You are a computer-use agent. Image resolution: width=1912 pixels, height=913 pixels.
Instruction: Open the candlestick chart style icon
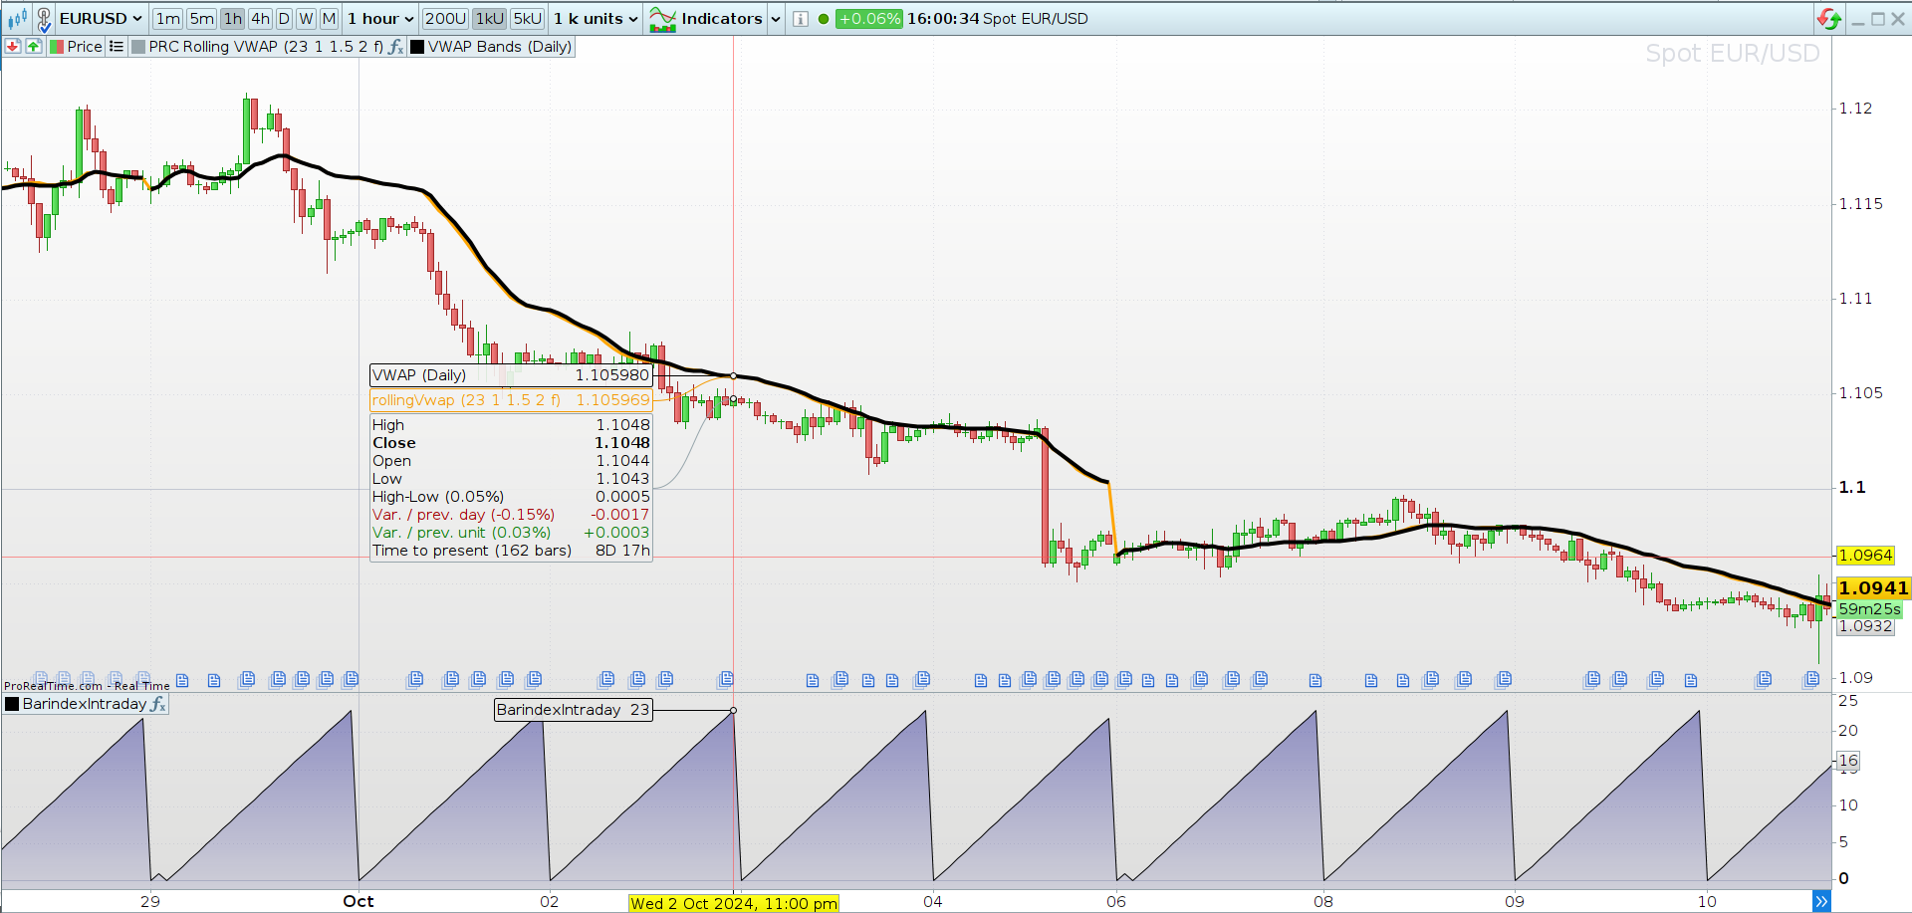[17, 19]
